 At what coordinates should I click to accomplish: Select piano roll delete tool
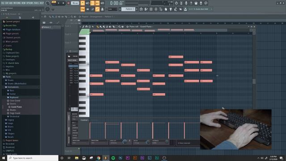(x=107, y=27)
